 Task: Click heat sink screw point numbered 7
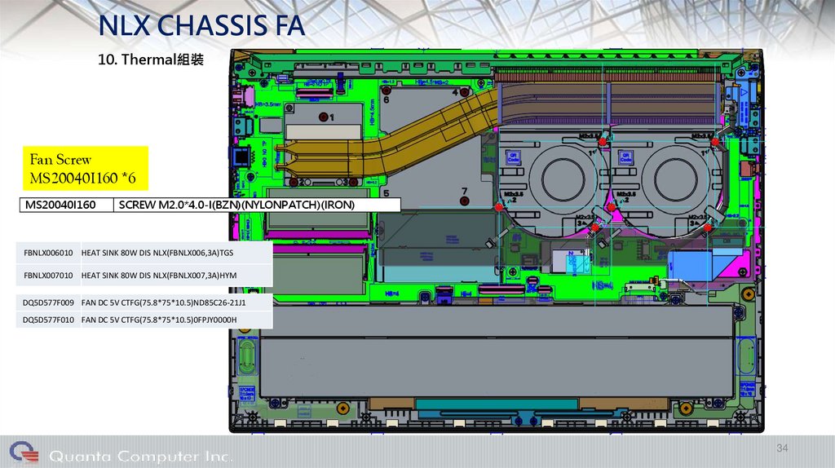click(x=464, y=201)
